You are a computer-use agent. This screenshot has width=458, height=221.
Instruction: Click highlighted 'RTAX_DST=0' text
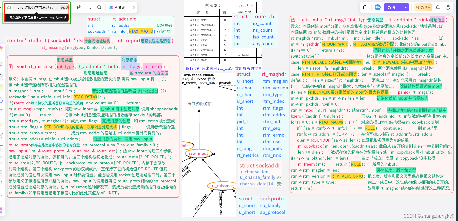[x=85, y=97]
